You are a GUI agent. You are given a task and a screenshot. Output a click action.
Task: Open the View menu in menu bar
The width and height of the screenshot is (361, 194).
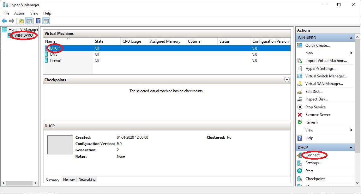34,13
